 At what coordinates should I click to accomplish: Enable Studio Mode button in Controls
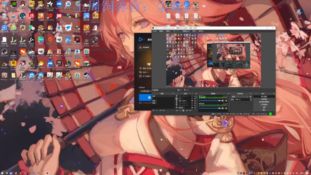pyautogui.click(x=264, y=105)
